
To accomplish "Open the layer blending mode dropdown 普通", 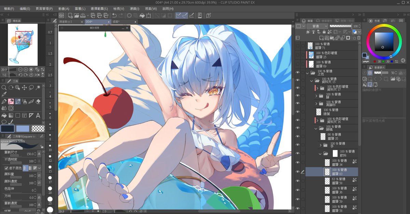I will click(317, 26).
